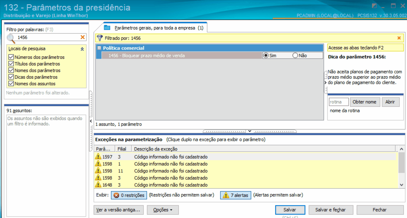This screenshot has width=407, height=218.
Task: Collapse the 'Locais de pesquisa' panel
Action: point(82,49)
